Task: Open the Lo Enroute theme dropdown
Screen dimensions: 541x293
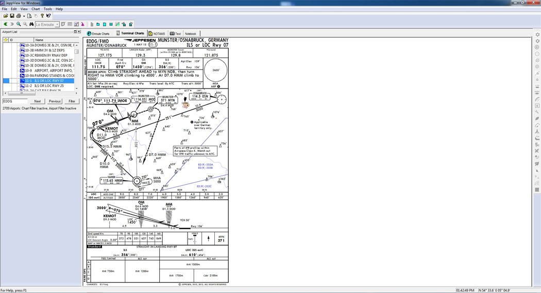Action: coord(57,25)
